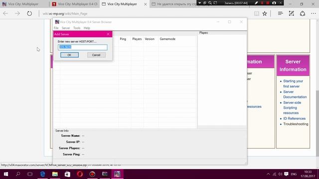Open the Help menu in Server Browser

tap(87, 28)
